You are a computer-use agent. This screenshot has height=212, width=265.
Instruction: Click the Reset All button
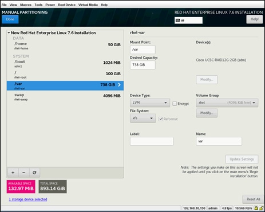pyautogui.click(x=253, y=199)
